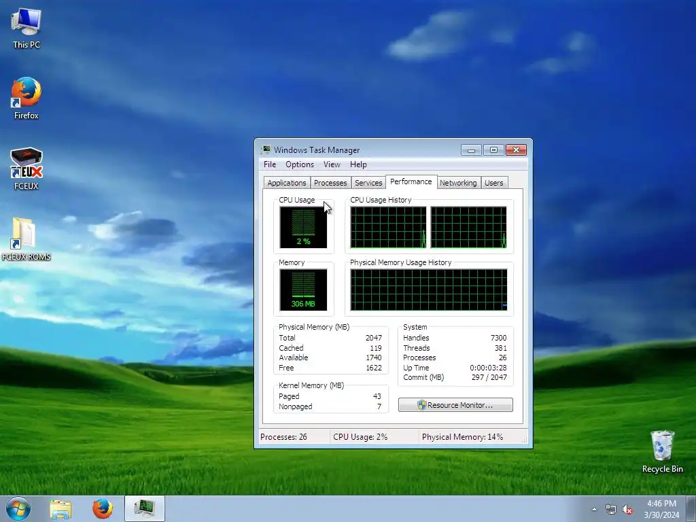The height and width of the screenshot is (522, 696).
Task: Click the Resource Monitor button
Action: click(455, 405)
